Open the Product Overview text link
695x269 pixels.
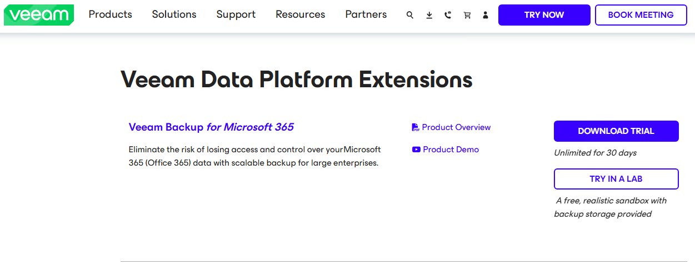[456, 127]
